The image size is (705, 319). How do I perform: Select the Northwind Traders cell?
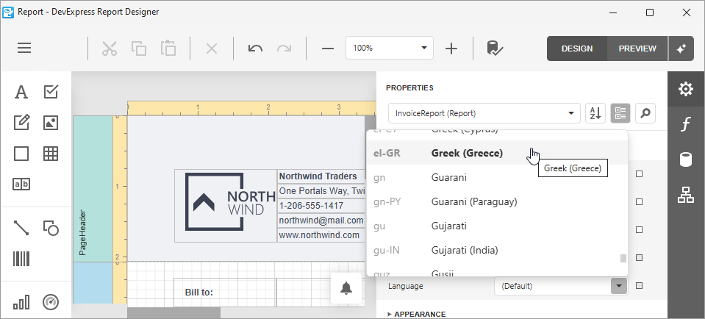[321, 176]
